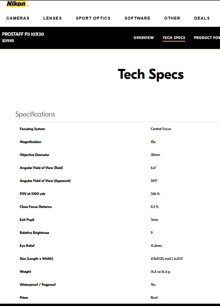Click the PROSTAFF P3 10X30 product title
220x306 pixels.
[23, 34]
